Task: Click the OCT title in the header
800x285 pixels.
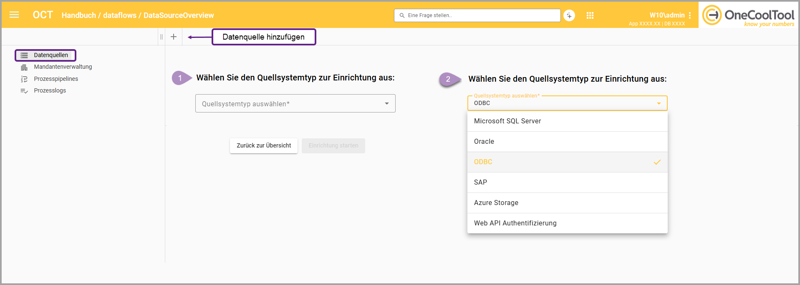Action: point(43,15)
